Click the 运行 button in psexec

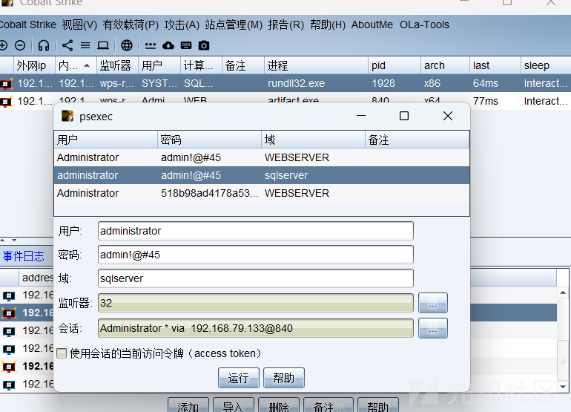point(239,378)
